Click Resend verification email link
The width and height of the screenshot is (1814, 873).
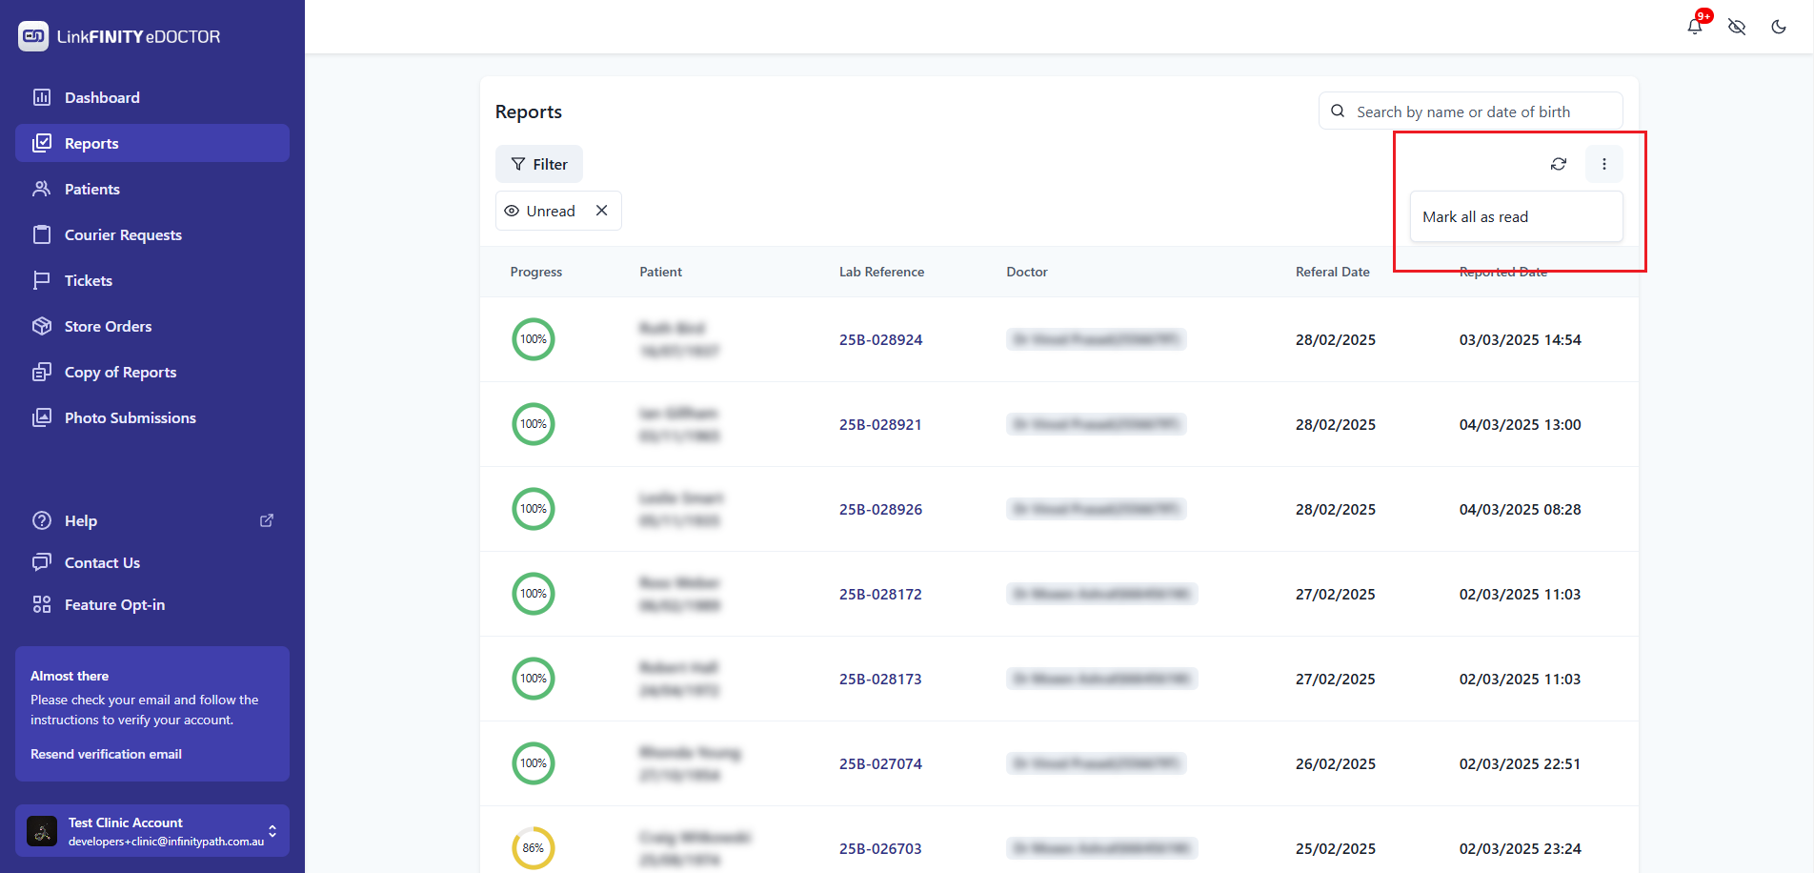tap(106, 754)
